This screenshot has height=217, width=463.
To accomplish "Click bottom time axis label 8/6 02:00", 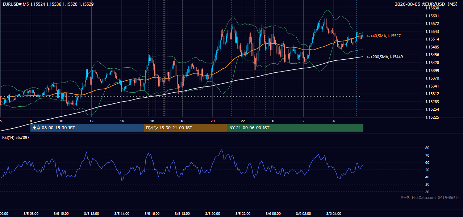I will (x=304, y=214).
